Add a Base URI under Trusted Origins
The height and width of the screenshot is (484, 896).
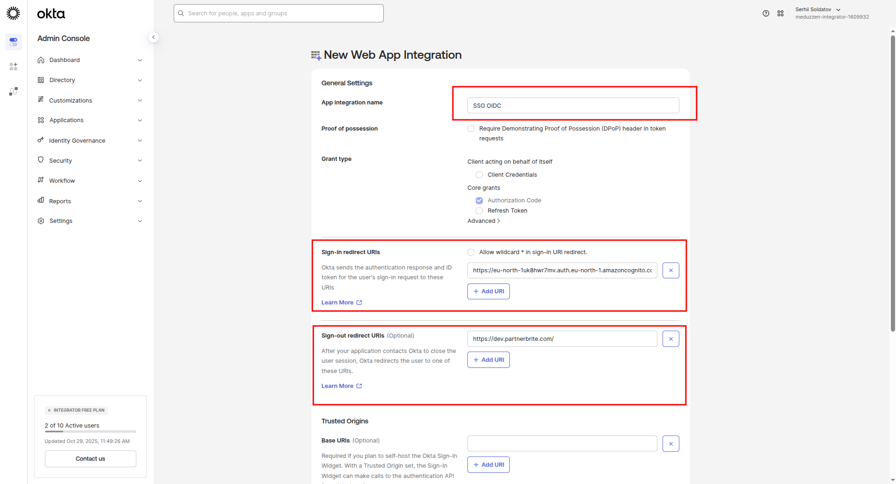488,465
